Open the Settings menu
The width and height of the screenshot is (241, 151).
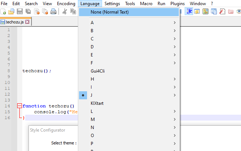click(x=112, y=4)
